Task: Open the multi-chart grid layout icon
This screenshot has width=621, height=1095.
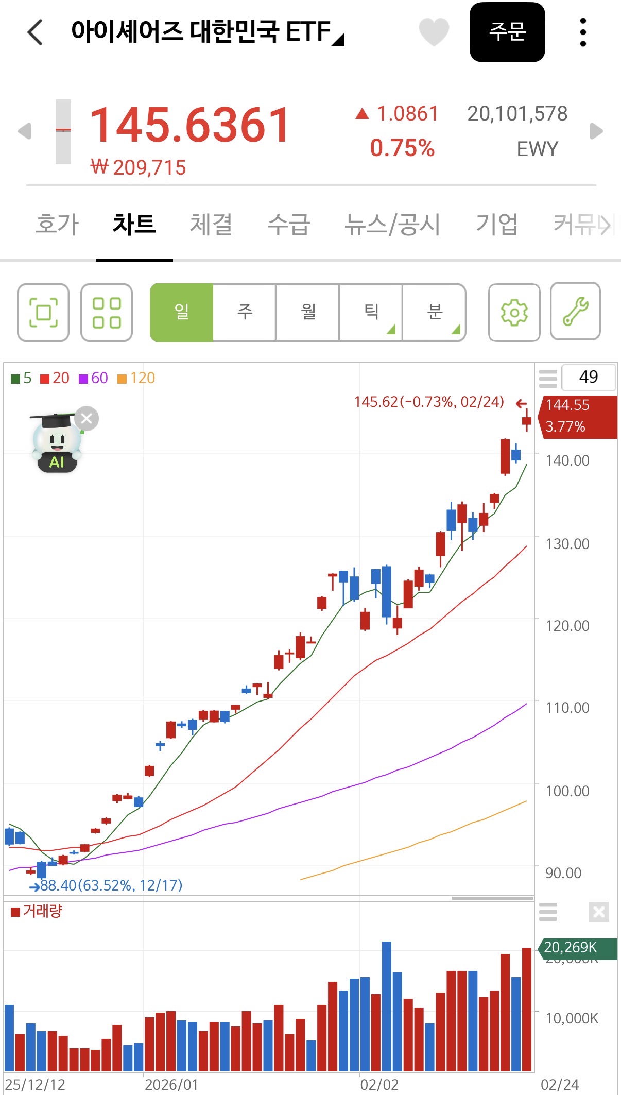Action: pos(107,312)
